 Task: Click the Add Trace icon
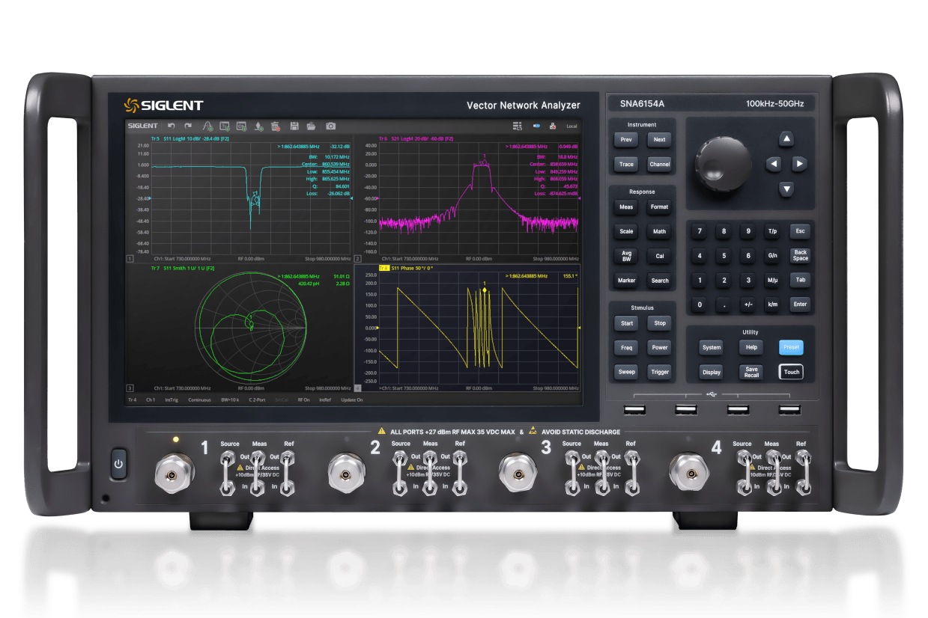click(223, 126)
